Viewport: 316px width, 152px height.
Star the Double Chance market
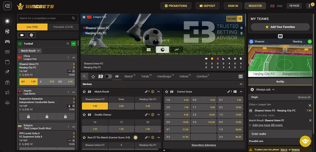tap(84, 115)
